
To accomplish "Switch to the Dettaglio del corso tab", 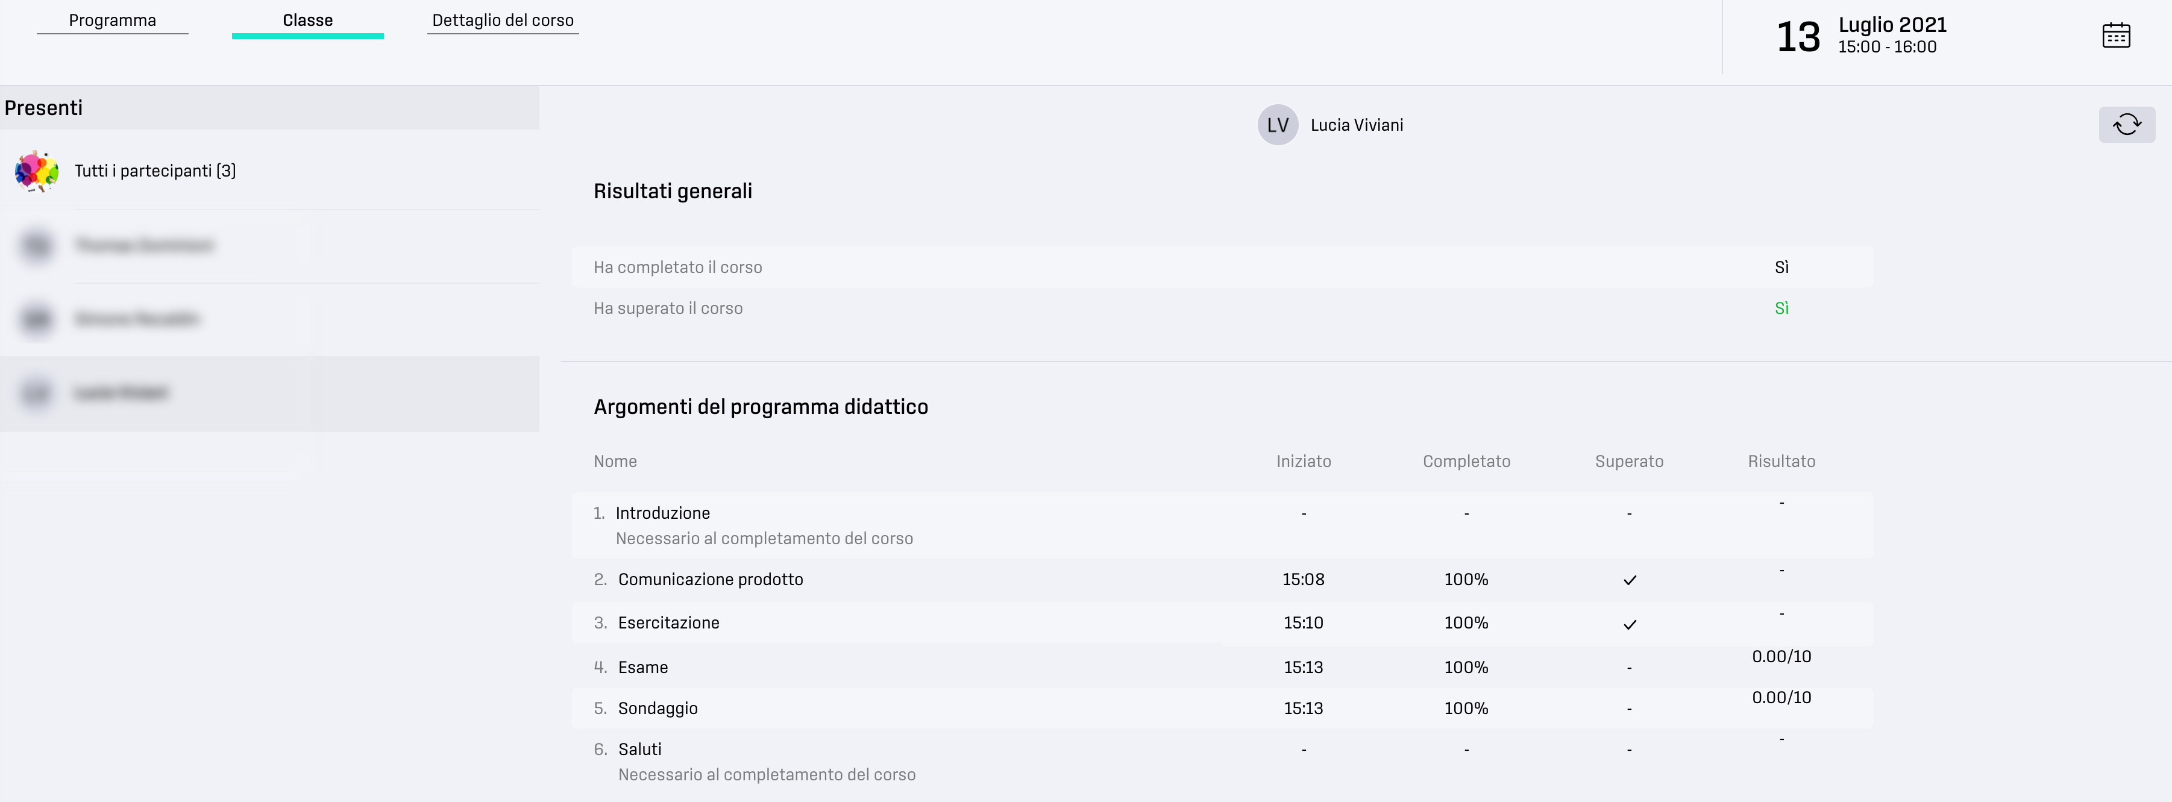I will tap(503, 20).
